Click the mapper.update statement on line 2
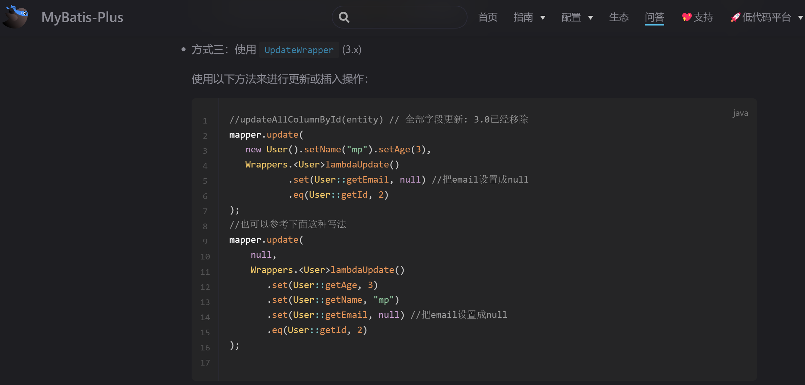805x385 pixels. pyautogui.click(x=266, y=134)
